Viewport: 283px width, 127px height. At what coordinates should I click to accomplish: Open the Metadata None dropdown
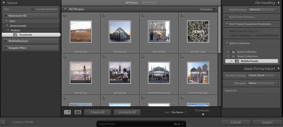[263, 83]
